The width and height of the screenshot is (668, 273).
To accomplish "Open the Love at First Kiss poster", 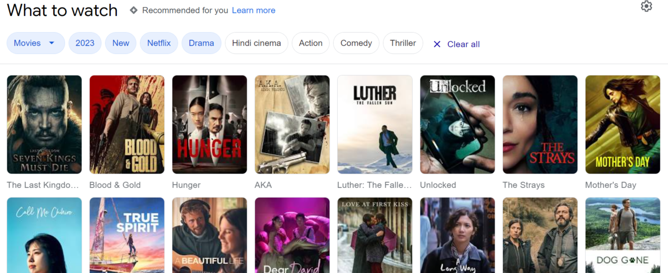I will point(375,235).
